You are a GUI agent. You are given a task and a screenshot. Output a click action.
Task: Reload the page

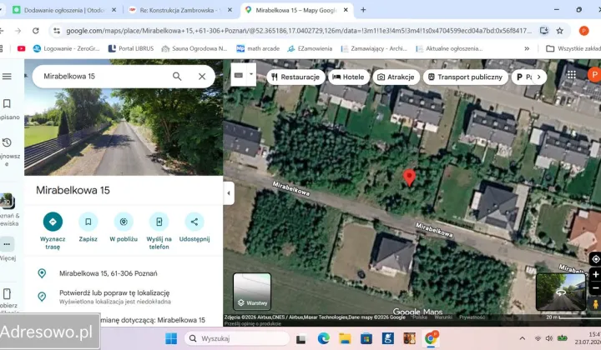tap(36, 31)
